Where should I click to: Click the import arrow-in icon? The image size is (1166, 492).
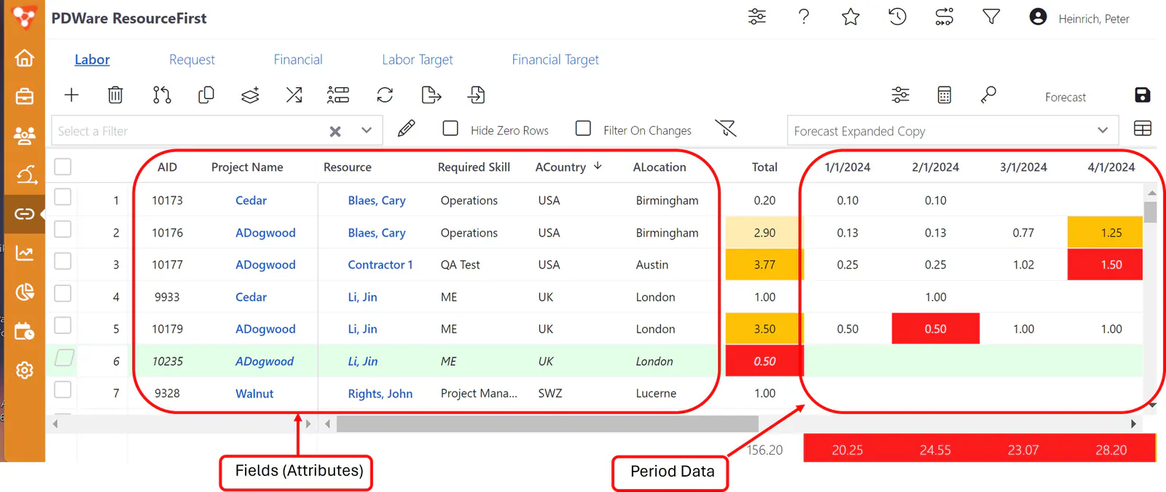(x=476, y=95)
